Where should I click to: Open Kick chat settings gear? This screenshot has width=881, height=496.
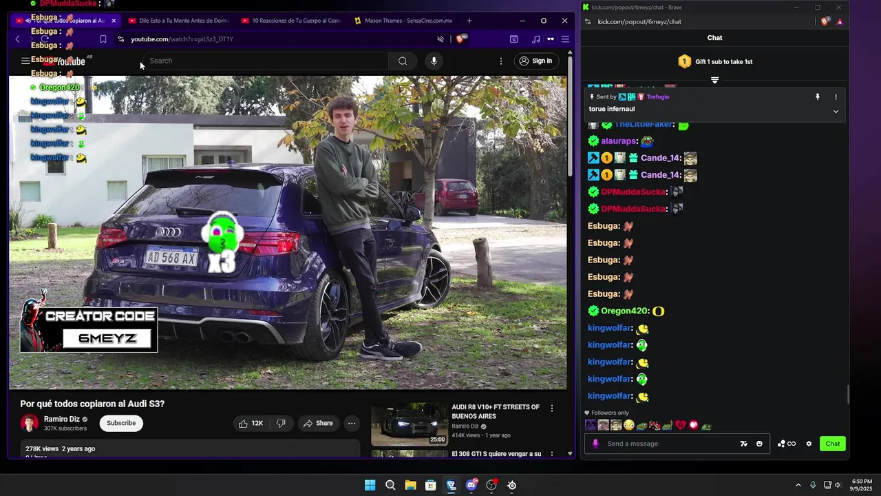pos(809,444)
